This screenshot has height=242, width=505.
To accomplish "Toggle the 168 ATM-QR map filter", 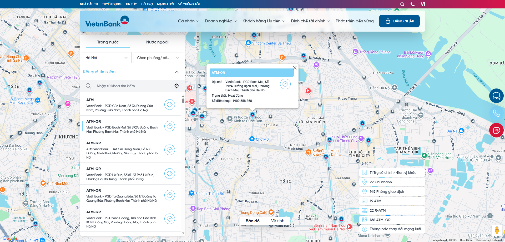I will point(392,220).
